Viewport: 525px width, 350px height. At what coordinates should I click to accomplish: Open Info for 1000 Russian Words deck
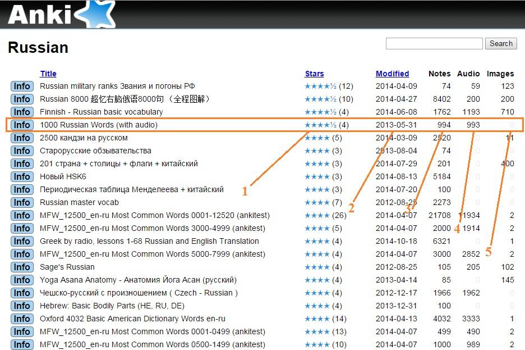[22, 125]
